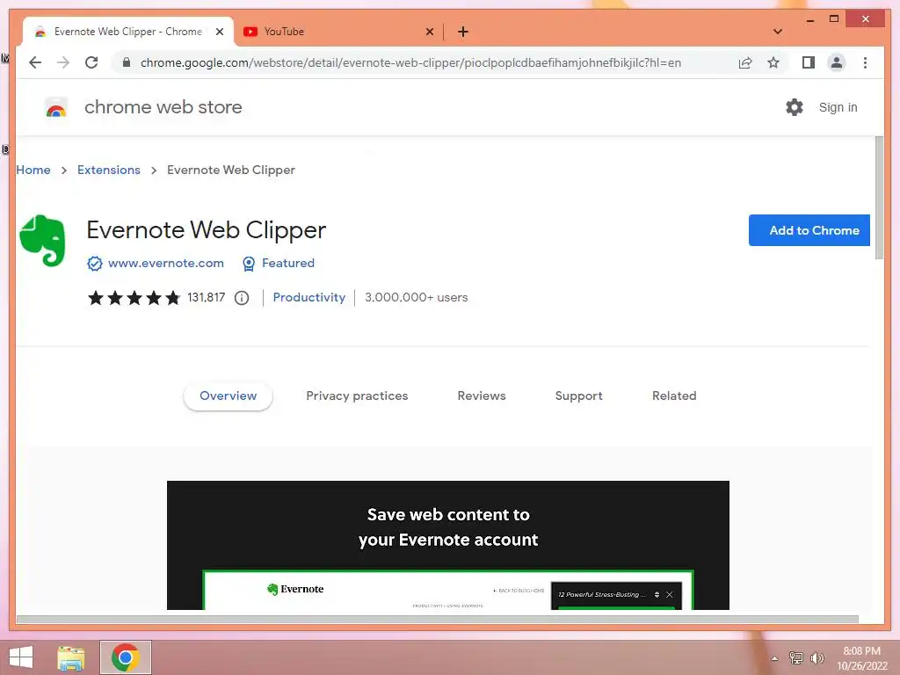Click the Featured badge icon
The image size is (900, 675).
coord(249,264)
